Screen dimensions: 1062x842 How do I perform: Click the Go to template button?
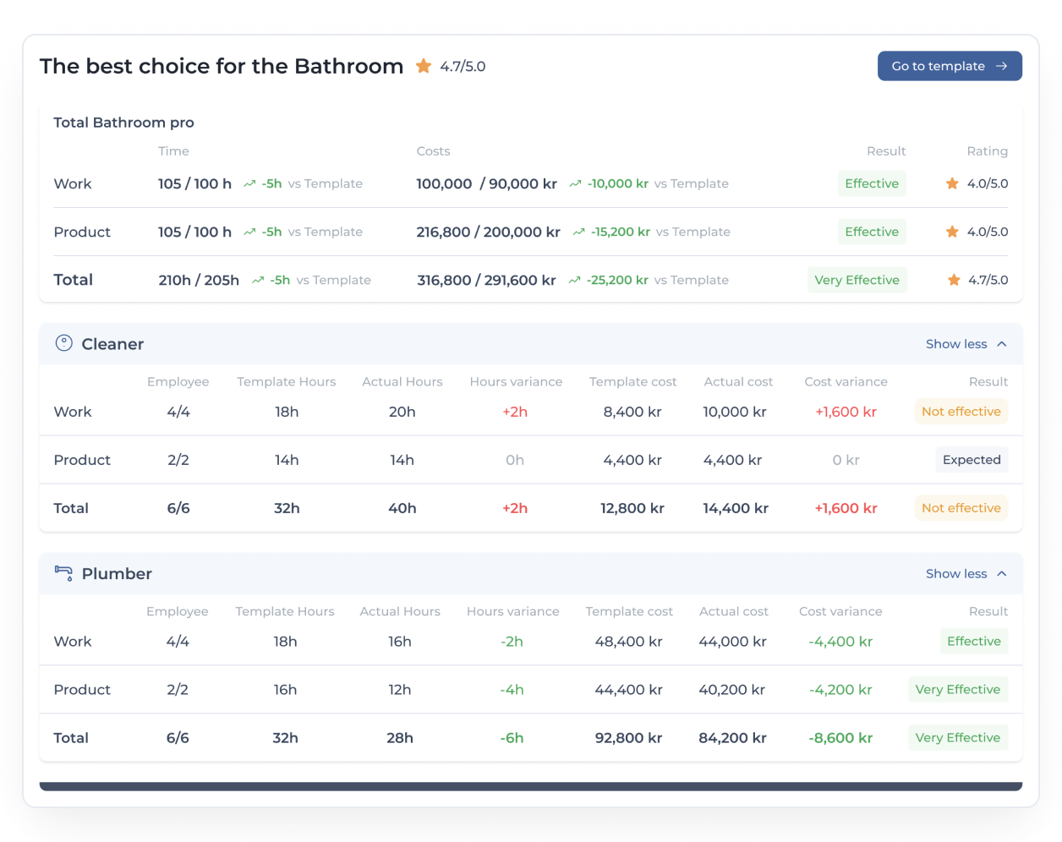pyautogui.click(x=950, y=66)
